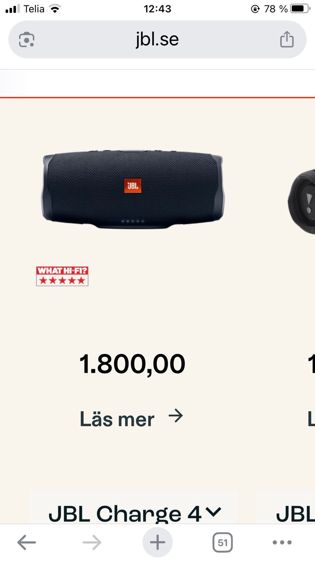Tap the 1.800,00 price text

tap(132, 364)
